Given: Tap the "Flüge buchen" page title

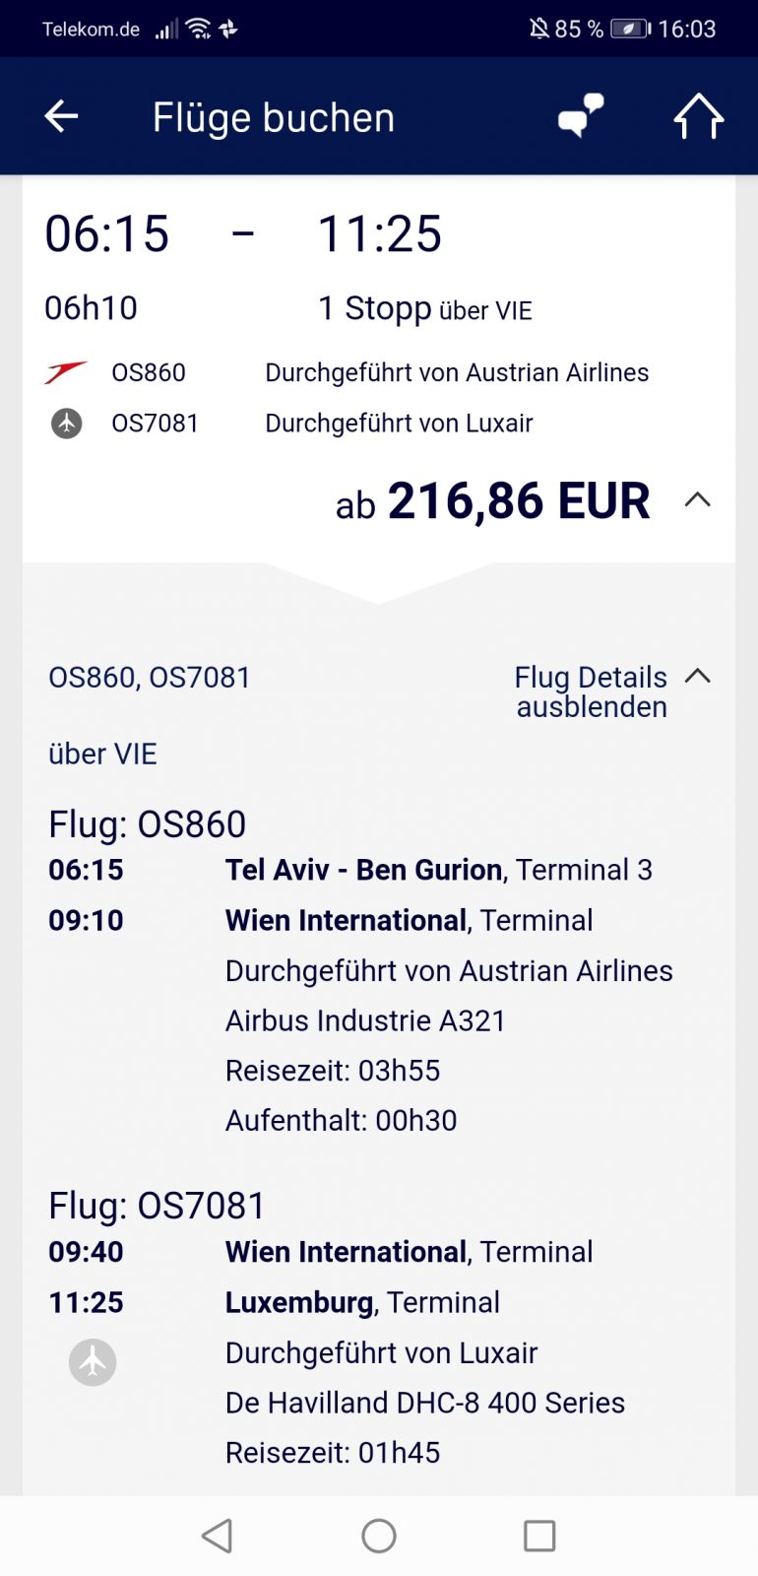Looking at the screenshot, I should 273,118.
